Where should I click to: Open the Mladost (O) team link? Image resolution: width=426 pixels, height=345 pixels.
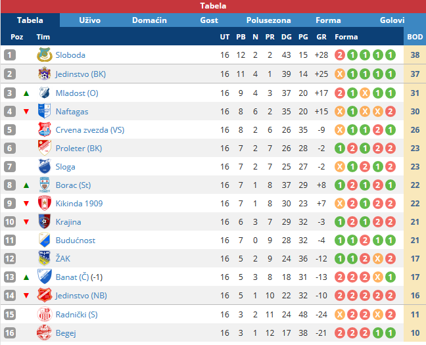[77, 93]
